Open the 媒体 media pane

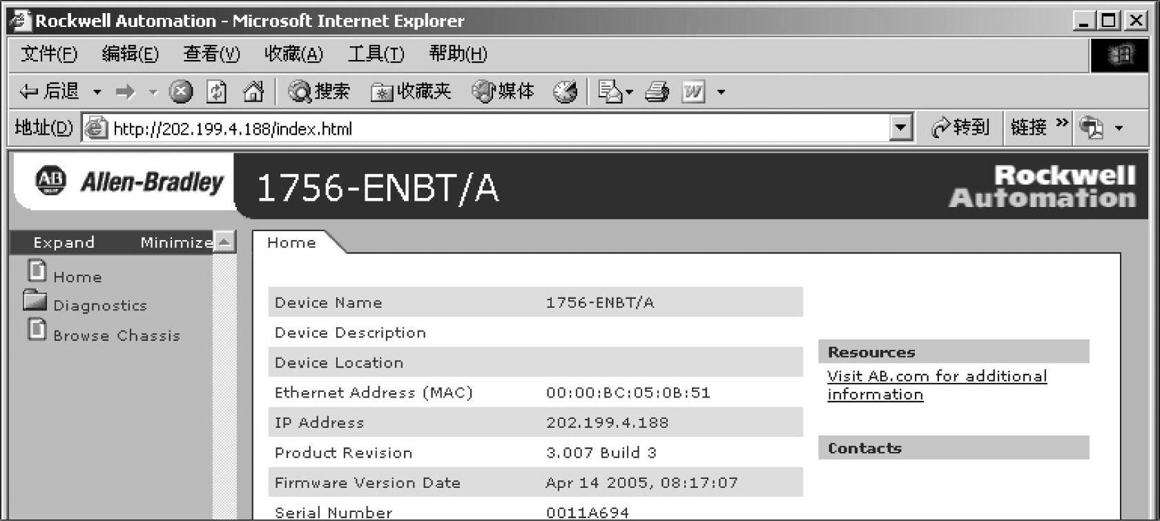pyautogui.click(x=503, y=91)
